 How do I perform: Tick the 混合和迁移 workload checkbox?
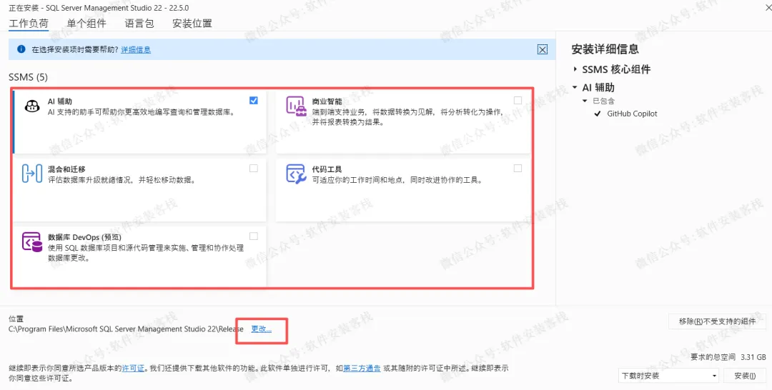click(254, 168)
